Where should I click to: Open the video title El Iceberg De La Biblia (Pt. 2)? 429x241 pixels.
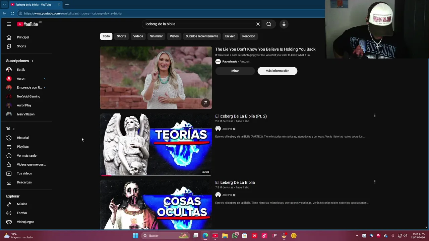(241, 116)
